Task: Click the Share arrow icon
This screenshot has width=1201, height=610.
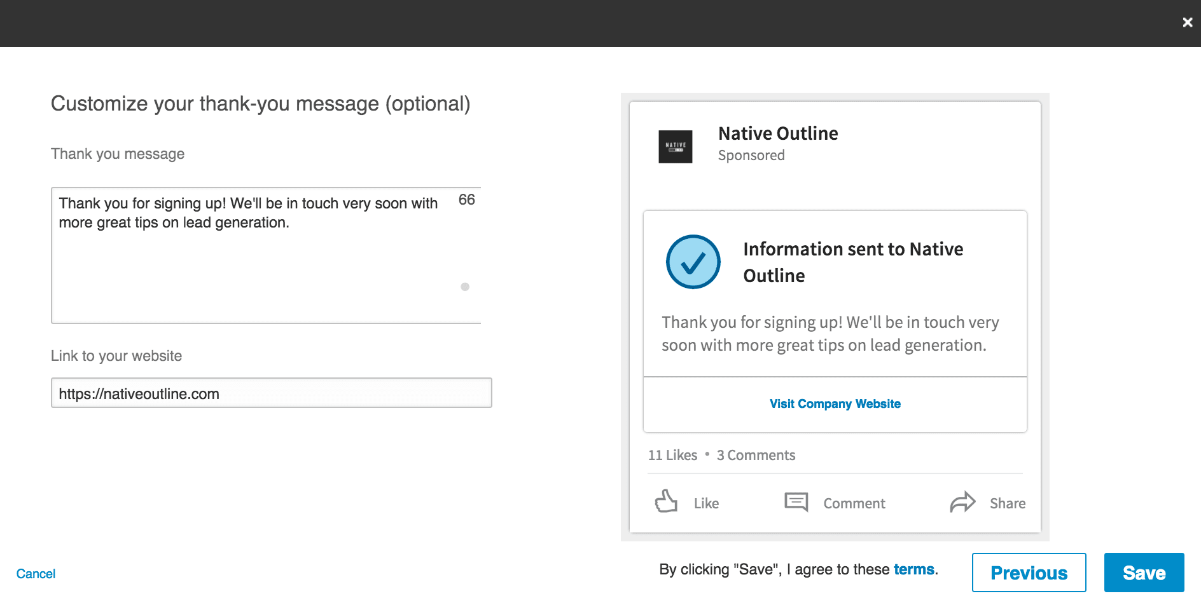Action: 962,502
